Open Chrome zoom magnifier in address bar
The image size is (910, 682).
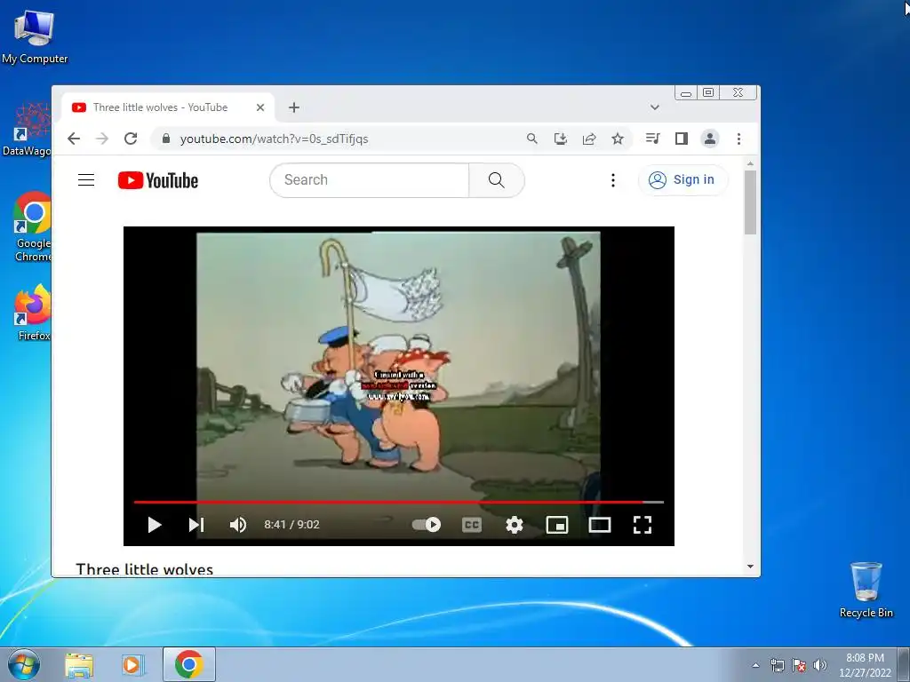point(531,139)
